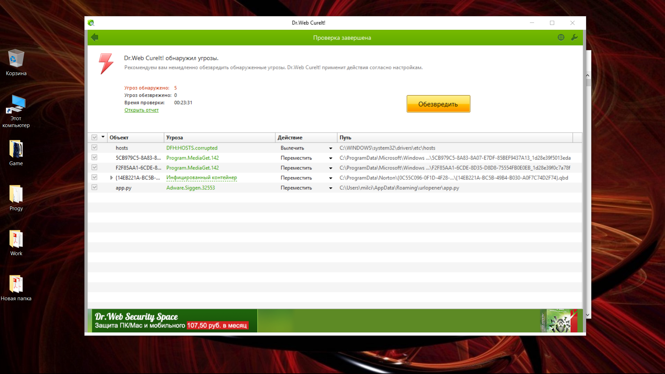This screenshot has height=374, width=665.
Task: Select the Work folder on desktop
Action: coord(16,243)
